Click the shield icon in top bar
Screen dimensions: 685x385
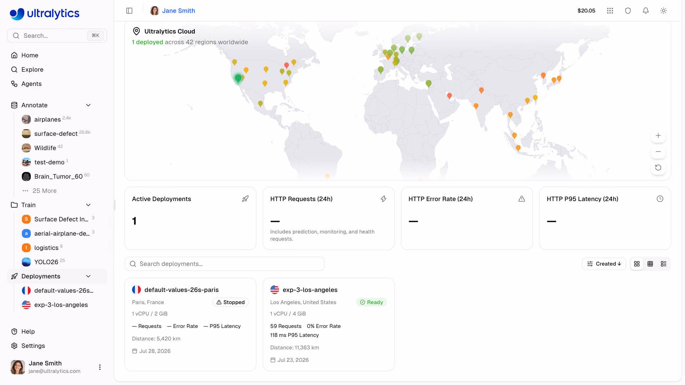pyautogui.click(x=628, y=11)
